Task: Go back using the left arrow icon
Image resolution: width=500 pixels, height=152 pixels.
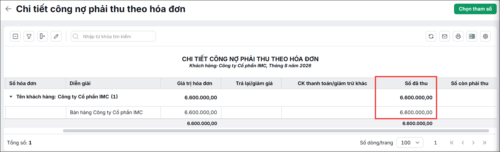Action: coord(8,9)
